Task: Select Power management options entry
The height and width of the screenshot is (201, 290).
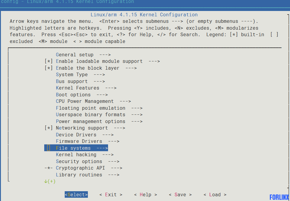Action: coord(99,121)
